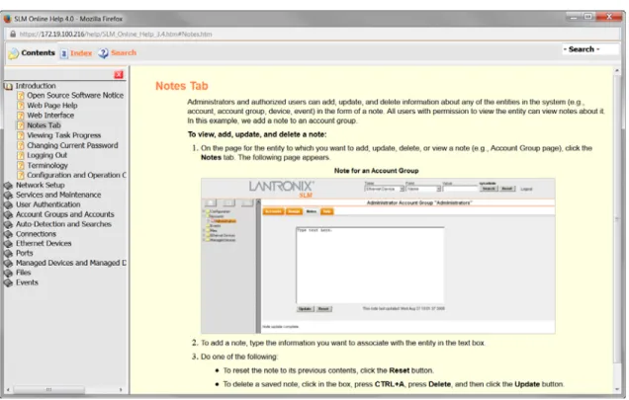This screenshot has height=400, width=629.
Task: Expand the Network Setup book icon
Action: click(9, 185)
